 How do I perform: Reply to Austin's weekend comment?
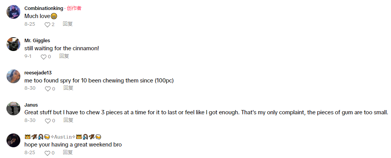[68, 153]
